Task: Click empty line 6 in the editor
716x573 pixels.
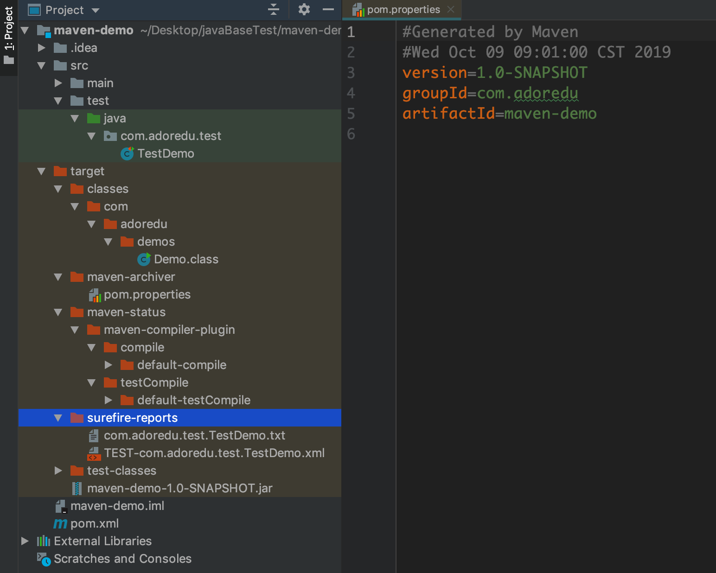Action: (556, 134)
